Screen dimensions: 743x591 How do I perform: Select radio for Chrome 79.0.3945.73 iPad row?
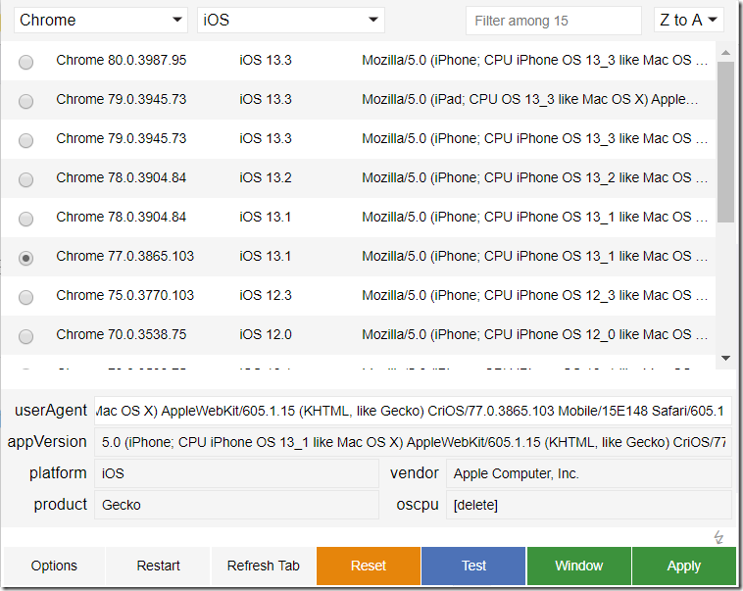coord(25,101)
